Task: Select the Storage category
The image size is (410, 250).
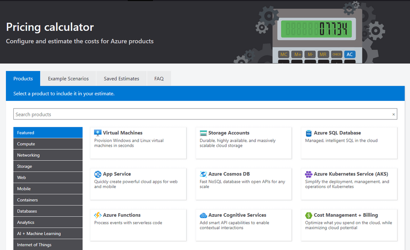Action: 48,166
